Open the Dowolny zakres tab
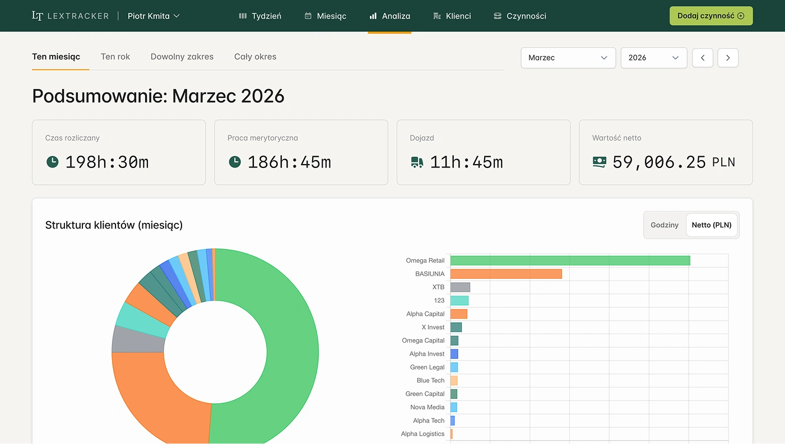The image size is (785, 444). click(x=182, y=57)
